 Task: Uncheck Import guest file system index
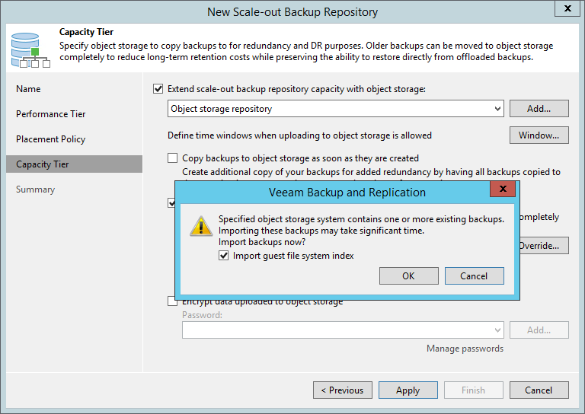(x=223, y=256)
